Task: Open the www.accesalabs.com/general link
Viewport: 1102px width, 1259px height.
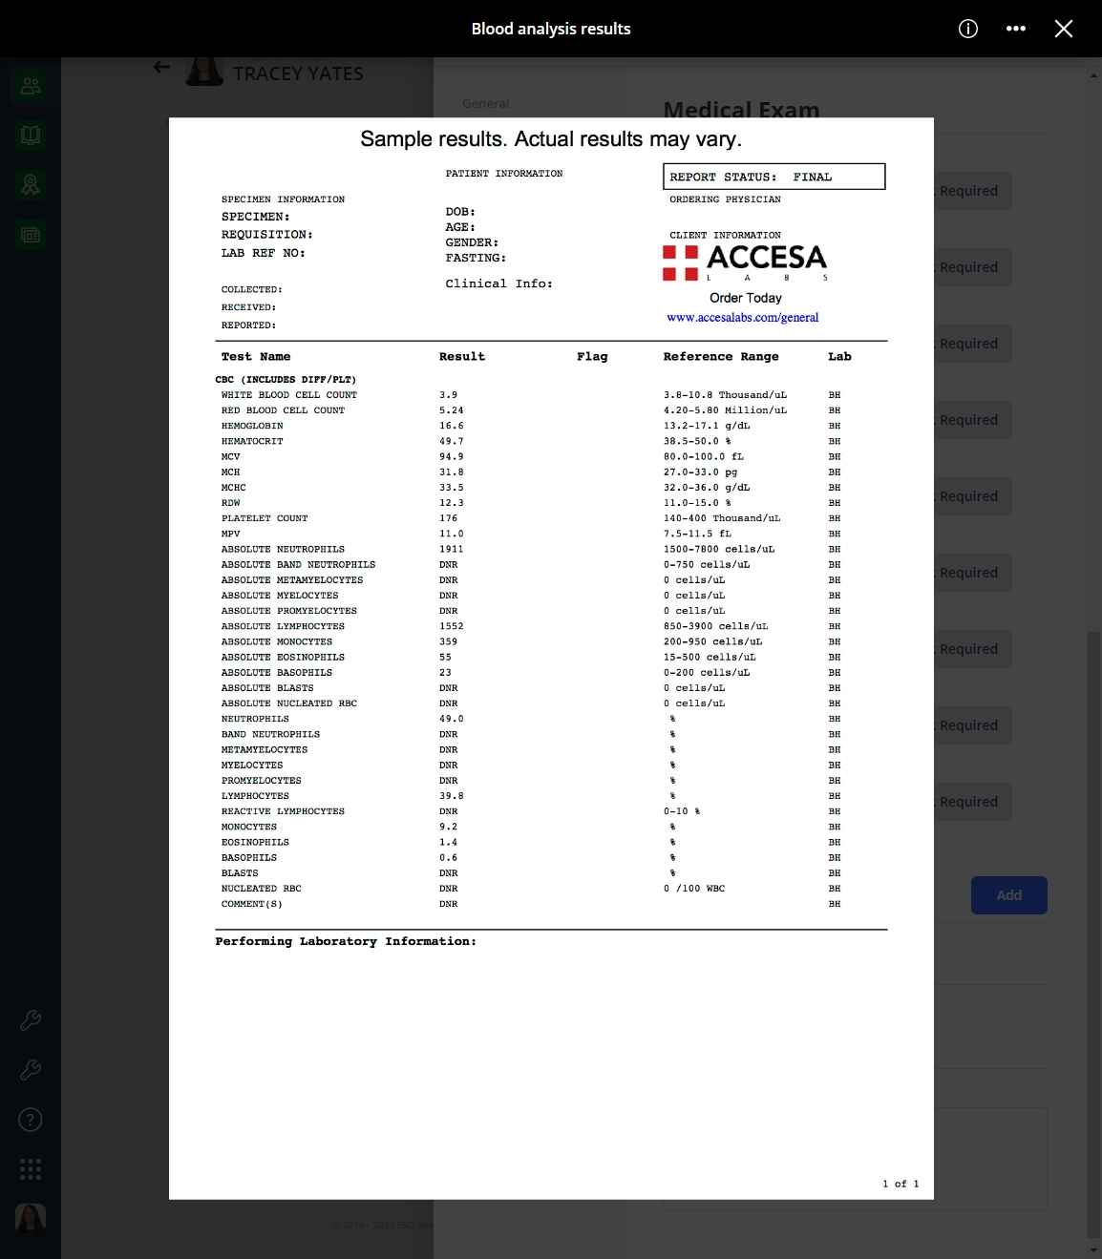Action: pyautogui.click(x=743, y=318)
